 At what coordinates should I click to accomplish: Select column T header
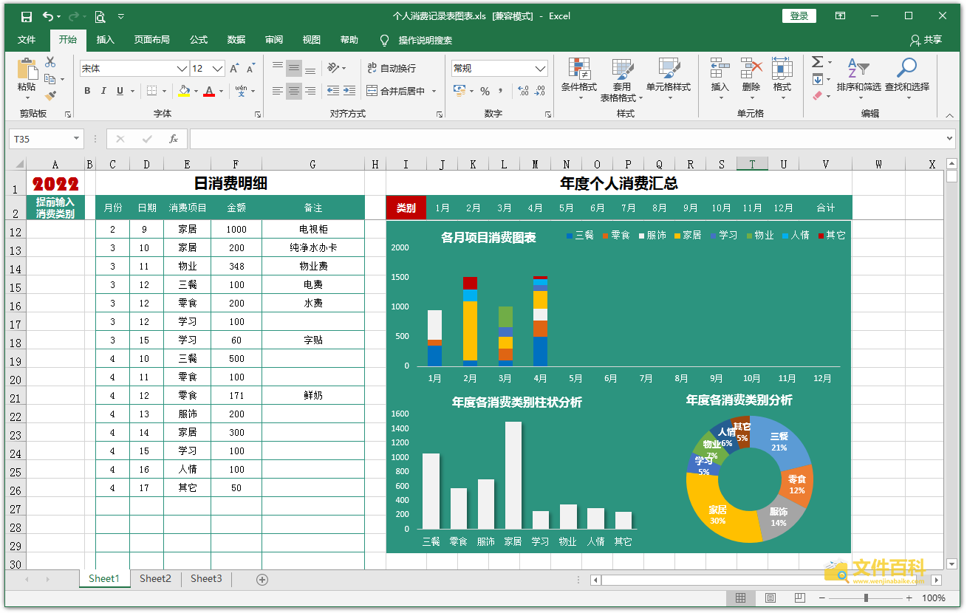(752, 164)
